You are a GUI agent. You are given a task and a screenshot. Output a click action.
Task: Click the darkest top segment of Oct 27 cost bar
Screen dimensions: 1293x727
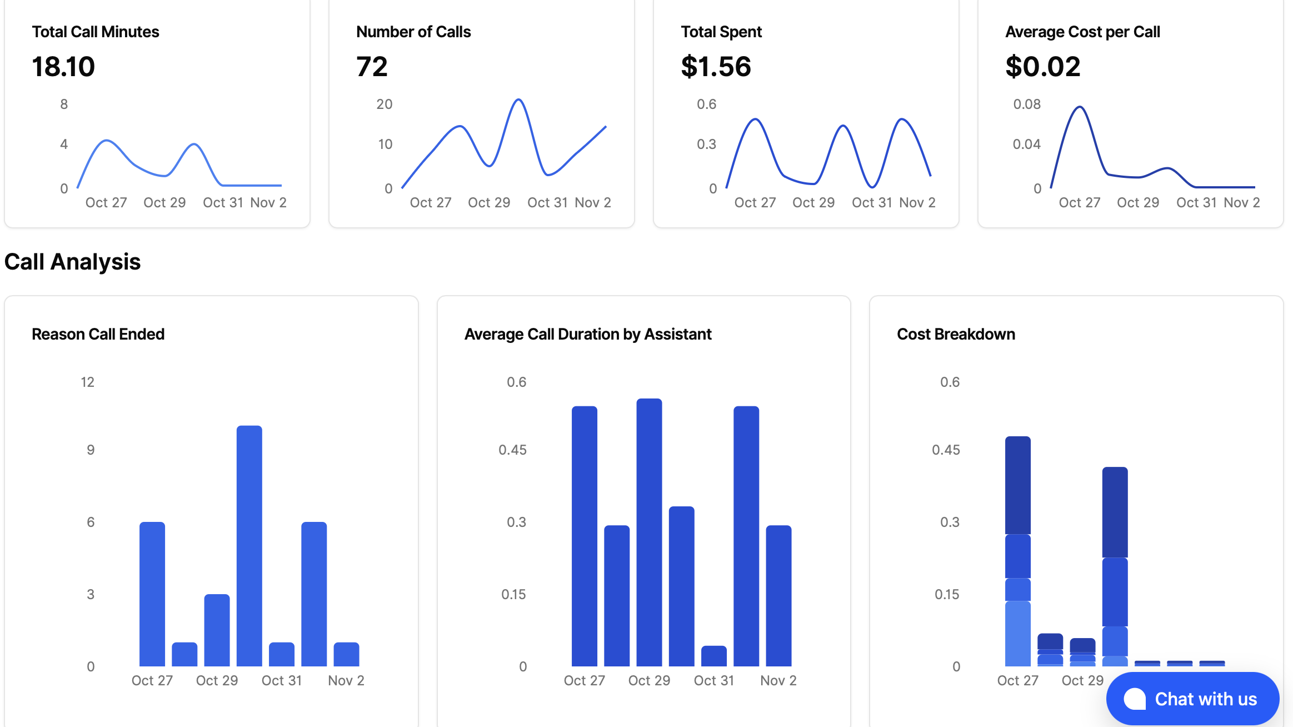tap(1017, 485)
